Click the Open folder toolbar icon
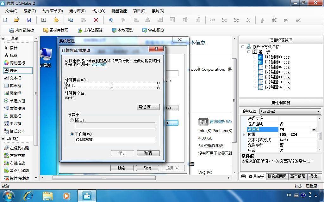 (16, 20)
